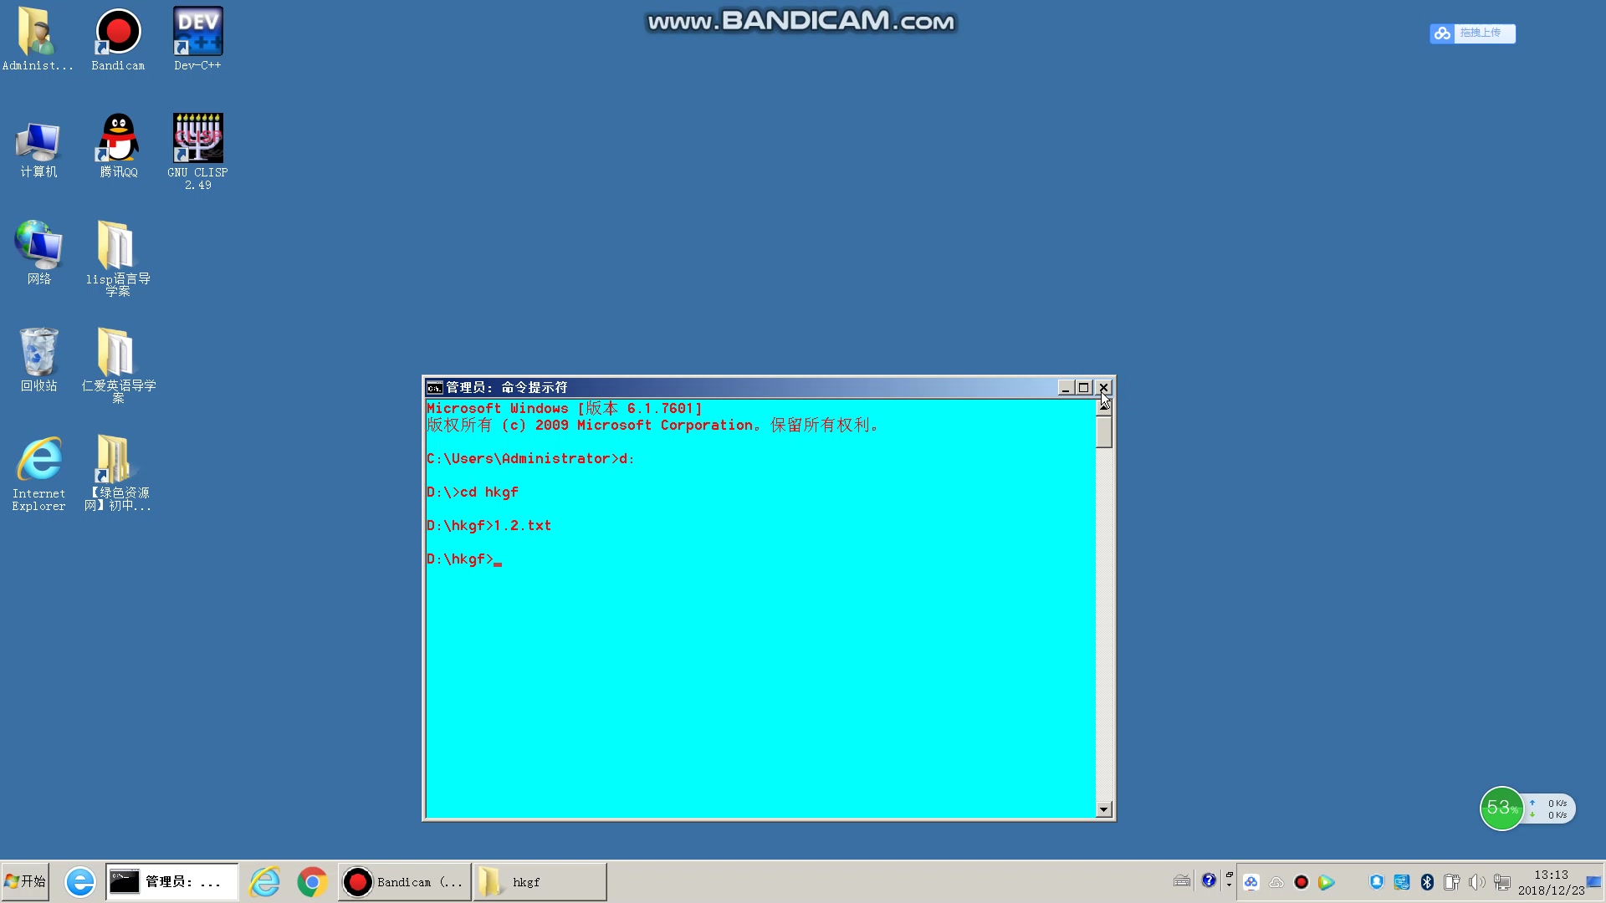Click the blue shield security tray icon

(x=1377, y=882)
